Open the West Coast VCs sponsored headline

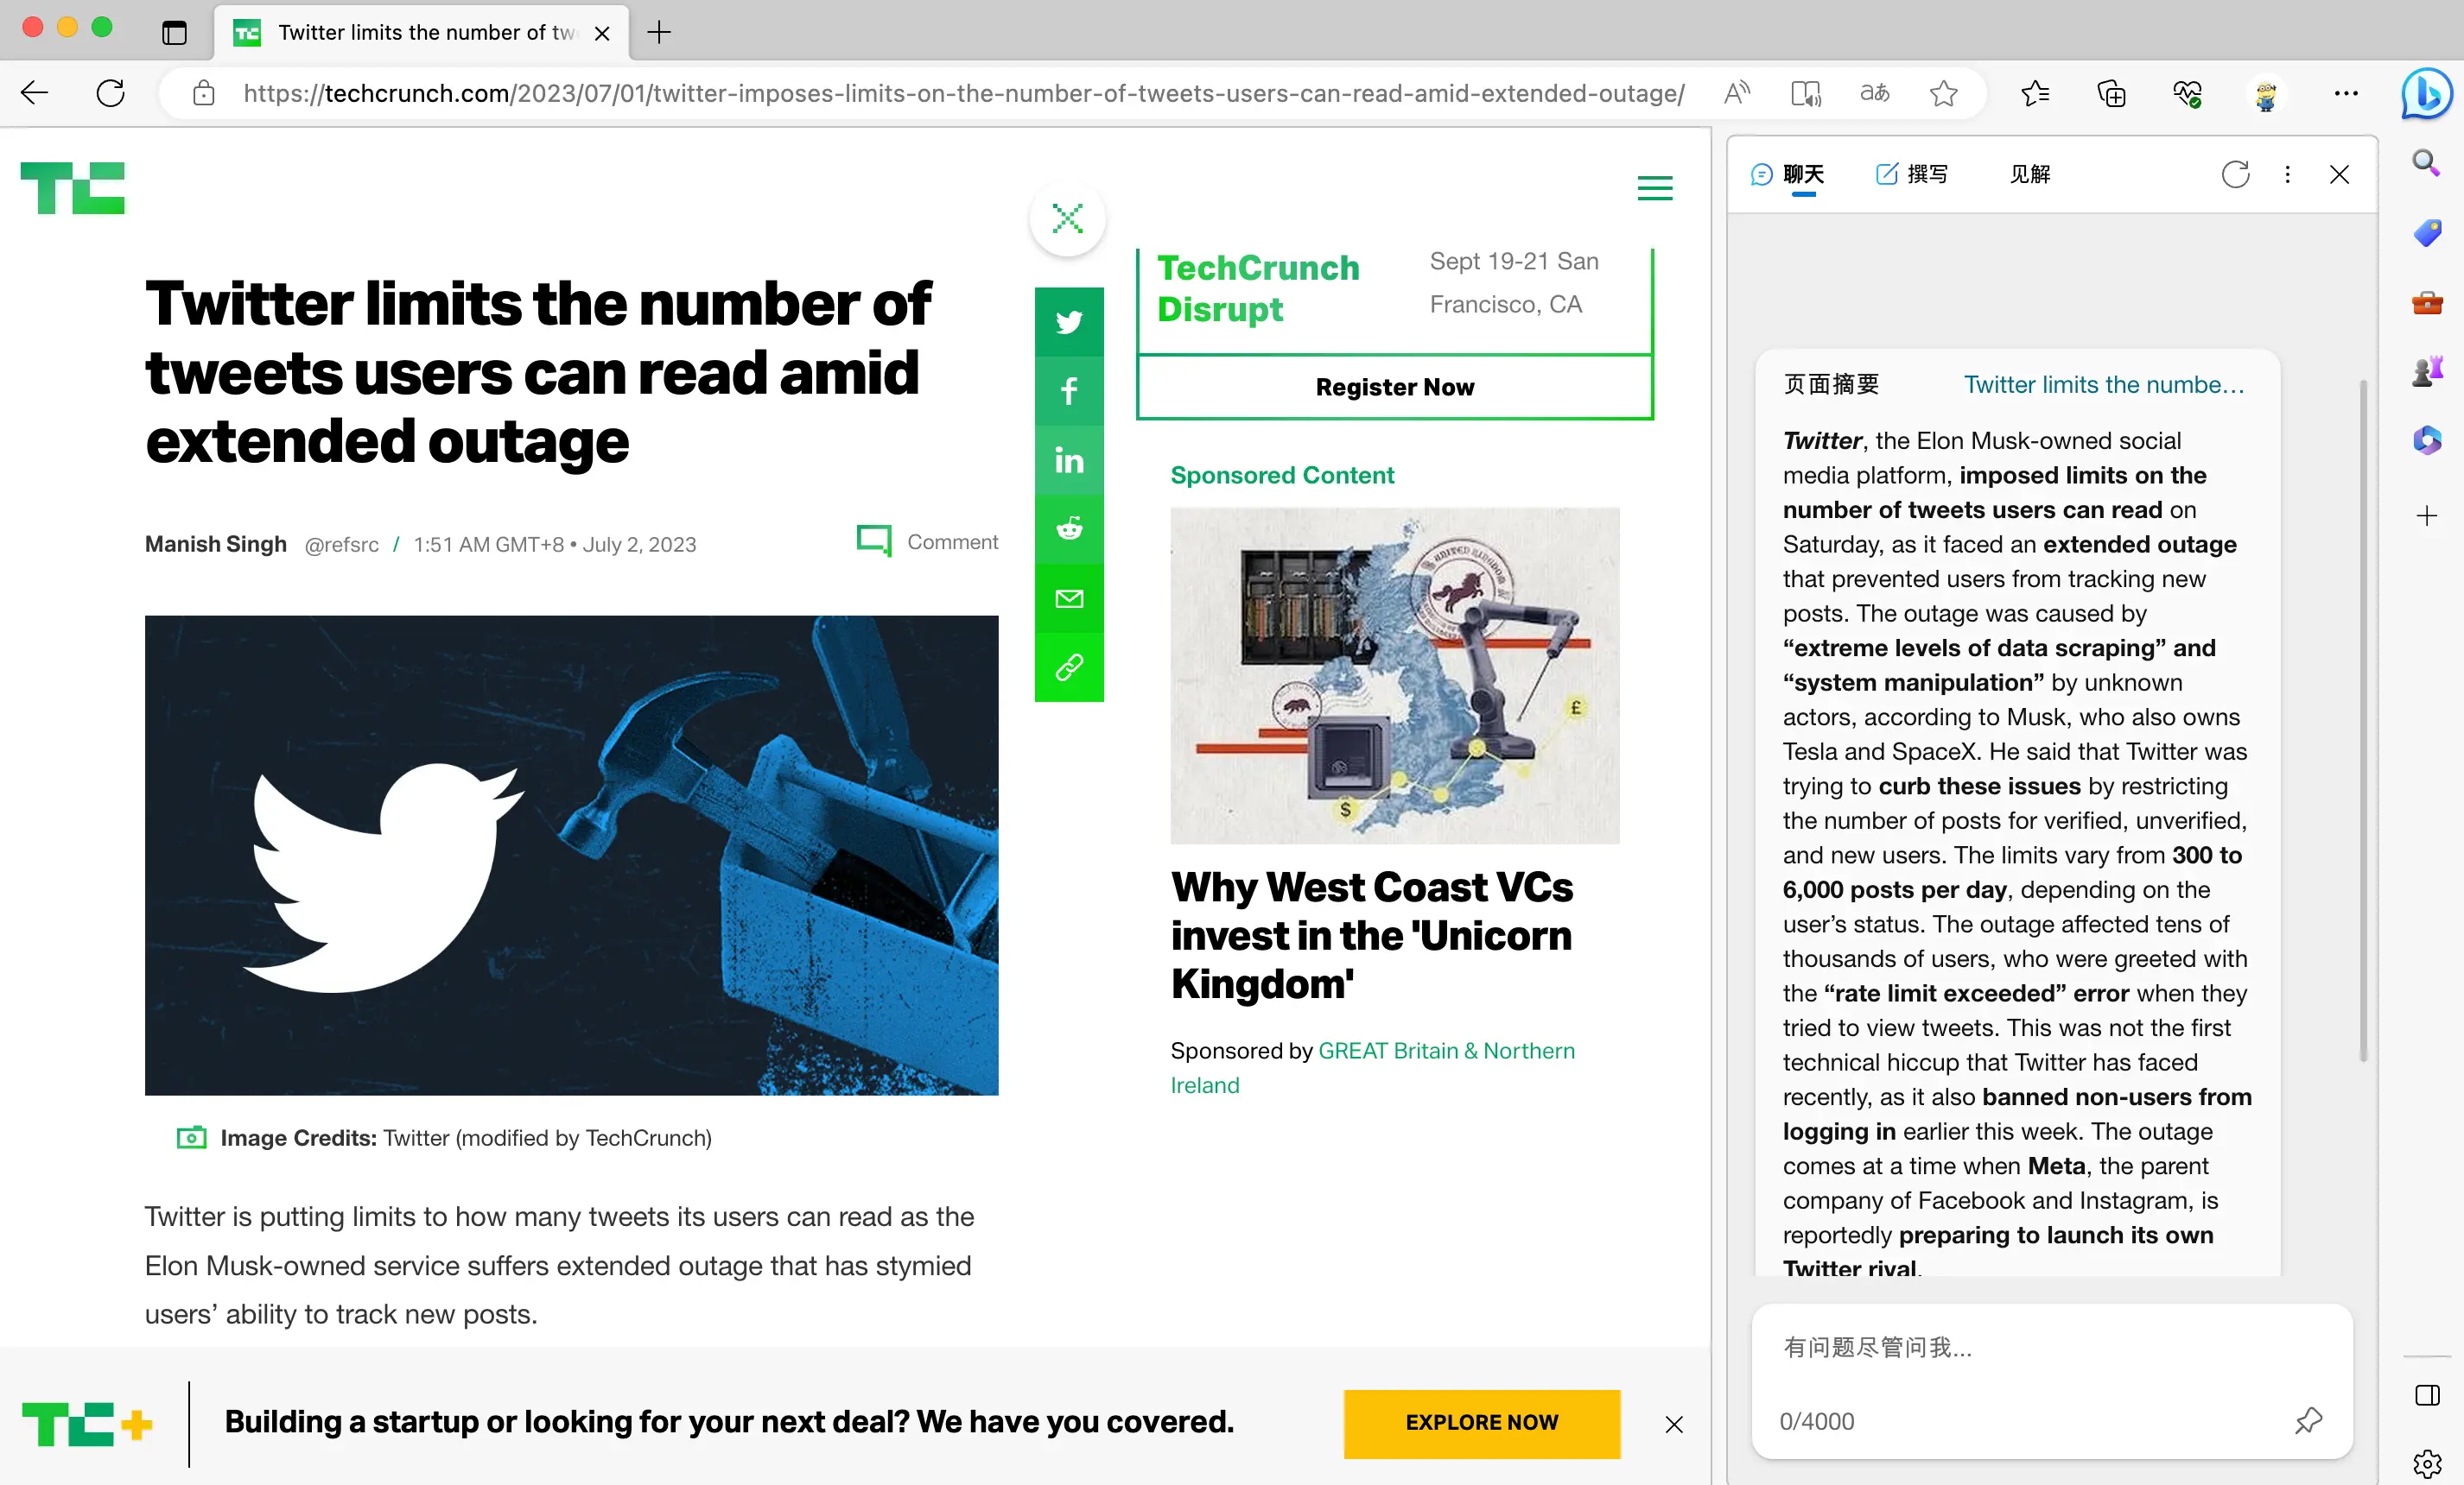[x=1372, y=935]
